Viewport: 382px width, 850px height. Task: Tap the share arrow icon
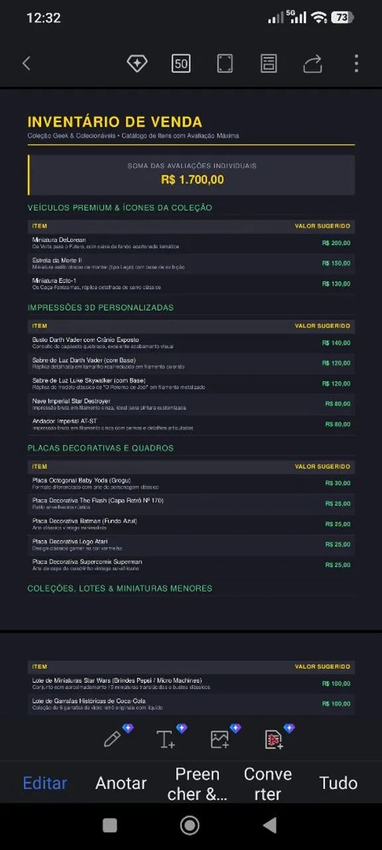click(x=312, y=64)
